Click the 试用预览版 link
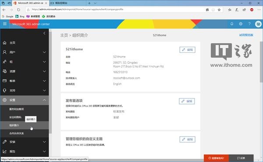This screenshot has width=263, height=162. [x=246, y=35]
